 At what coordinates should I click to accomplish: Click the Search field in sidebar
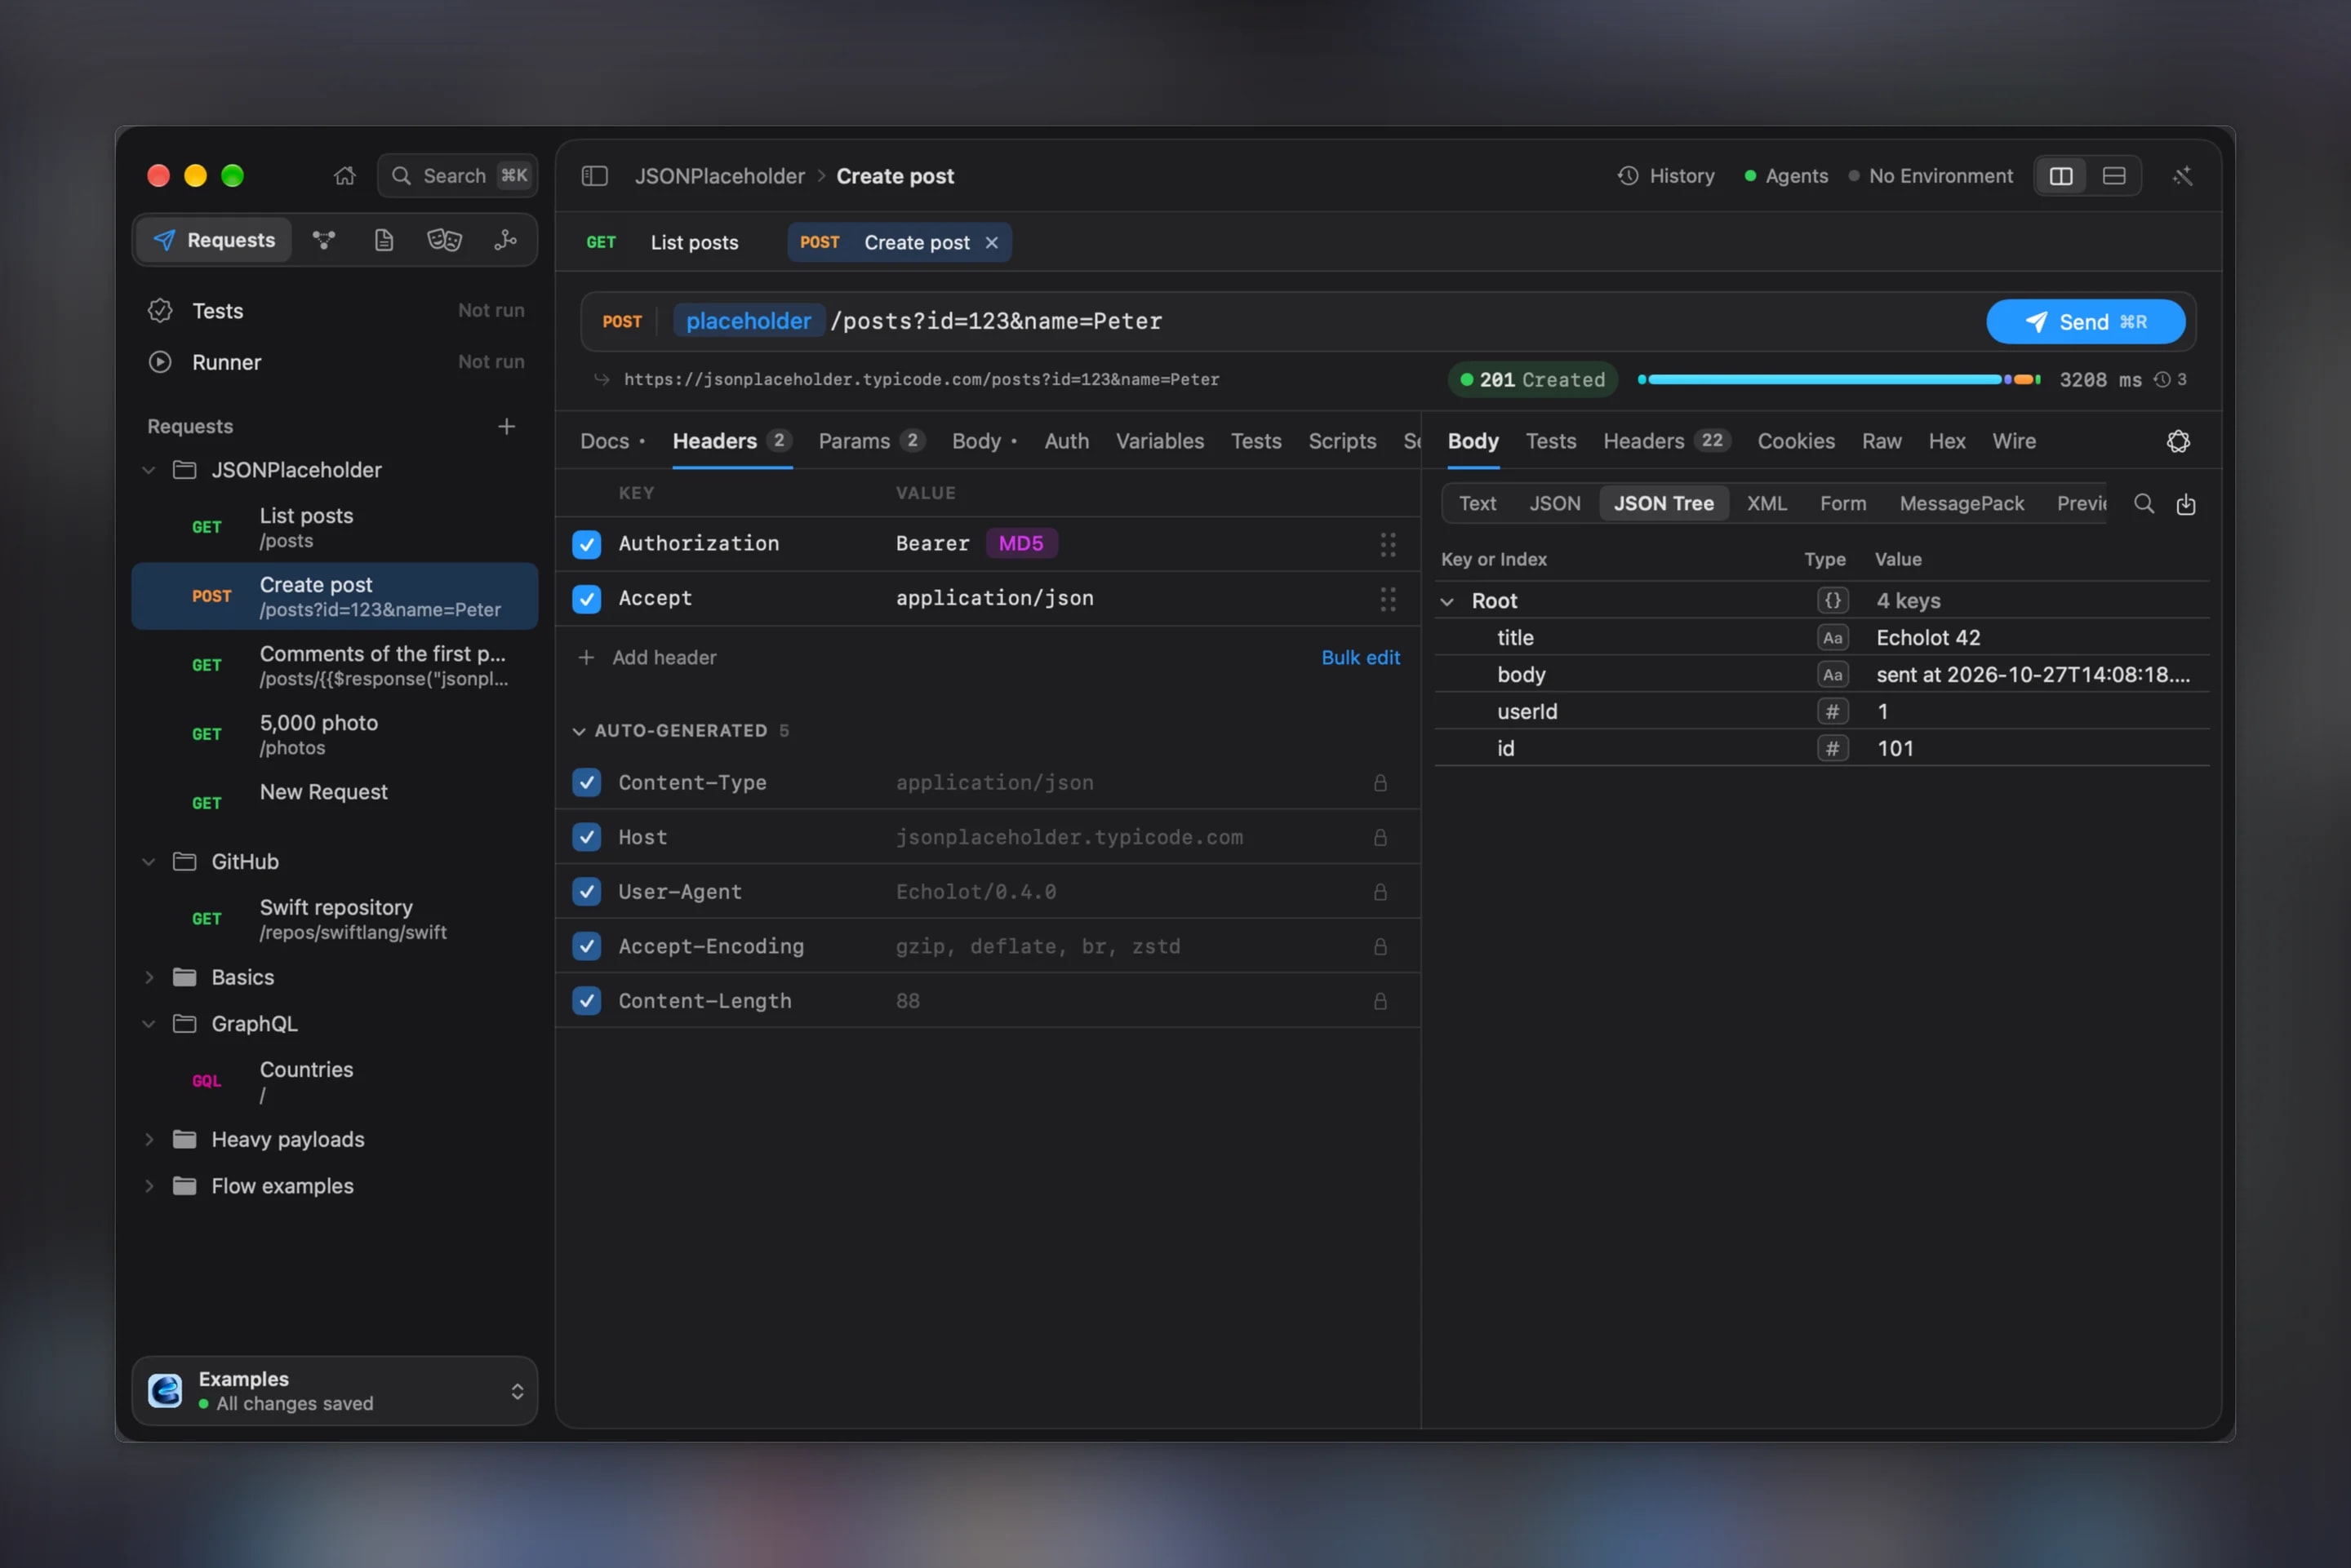pos(458,176)
